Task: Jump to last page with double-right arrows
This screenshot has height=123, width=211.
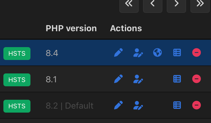Action: pos(200,4)
